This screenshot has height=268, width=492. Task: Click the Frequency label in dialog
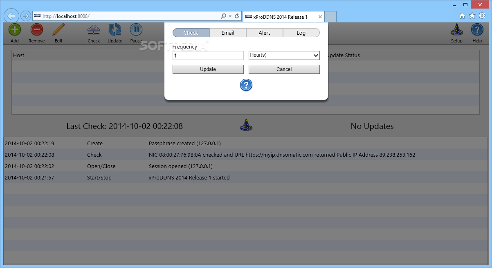(x=185, y=47)
